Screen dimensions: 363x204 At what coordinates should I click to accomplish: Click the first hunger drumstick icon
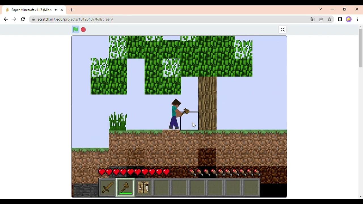[193, 172]
